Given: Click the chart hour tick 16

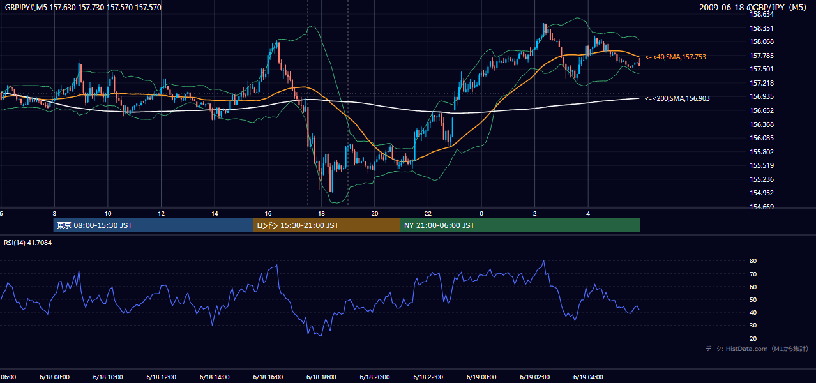Looking at the screenshot, I should point(268,213).
